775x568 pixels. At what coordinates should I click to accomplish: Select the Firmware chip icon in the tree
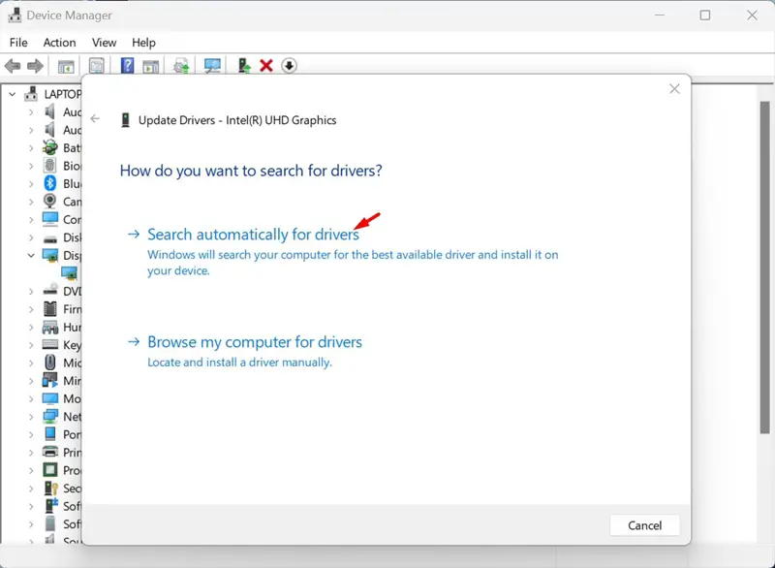tap(50, 309)
